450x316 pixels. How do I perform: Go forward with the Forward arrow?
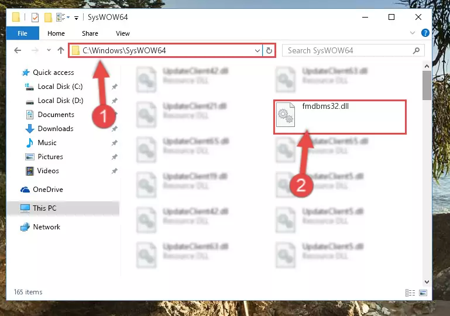pos(35,50)
